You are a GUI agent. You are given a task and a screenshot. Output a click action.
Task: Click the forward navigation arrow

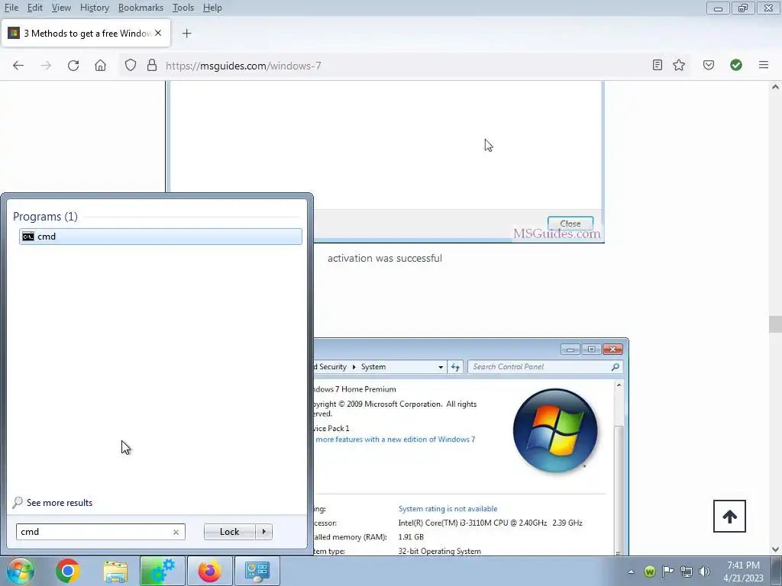coord(46,66)
